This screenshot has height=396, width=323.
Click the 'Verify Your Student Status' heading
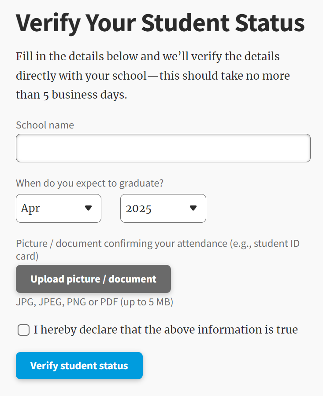pos(160,23)
